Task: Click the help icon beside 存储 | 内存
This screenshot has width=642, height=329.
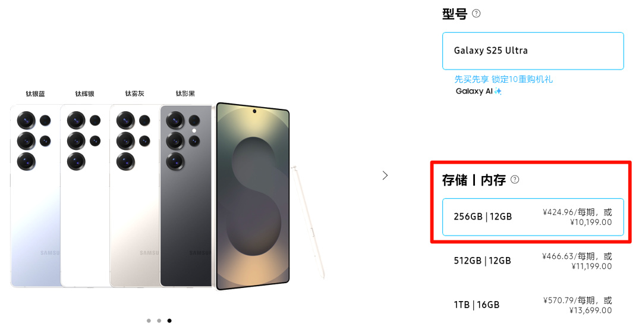Action: pyautogui.click(x=515, y=179)
